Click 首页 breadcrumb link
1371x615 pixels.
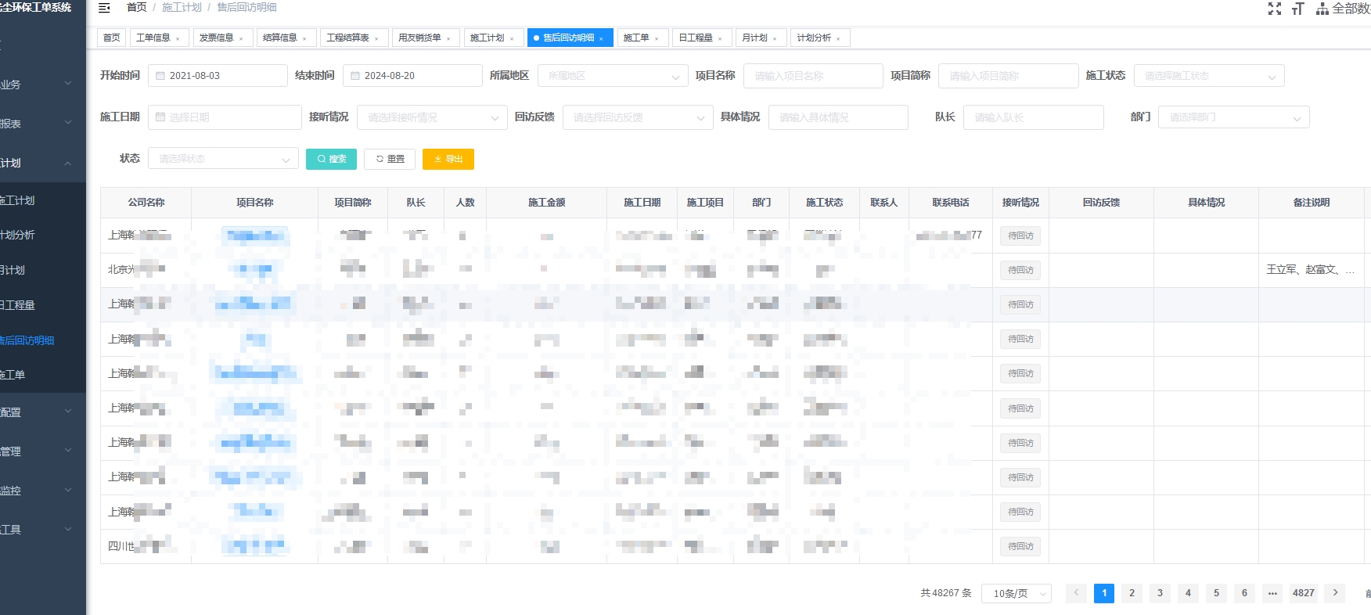click(x=136, y=7)
